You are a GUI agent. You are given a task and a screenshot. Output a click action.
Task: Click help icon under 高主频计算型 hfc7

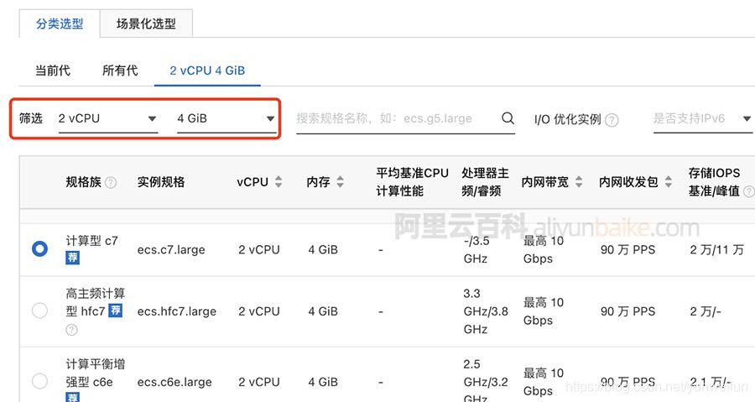tap(72, 330)
